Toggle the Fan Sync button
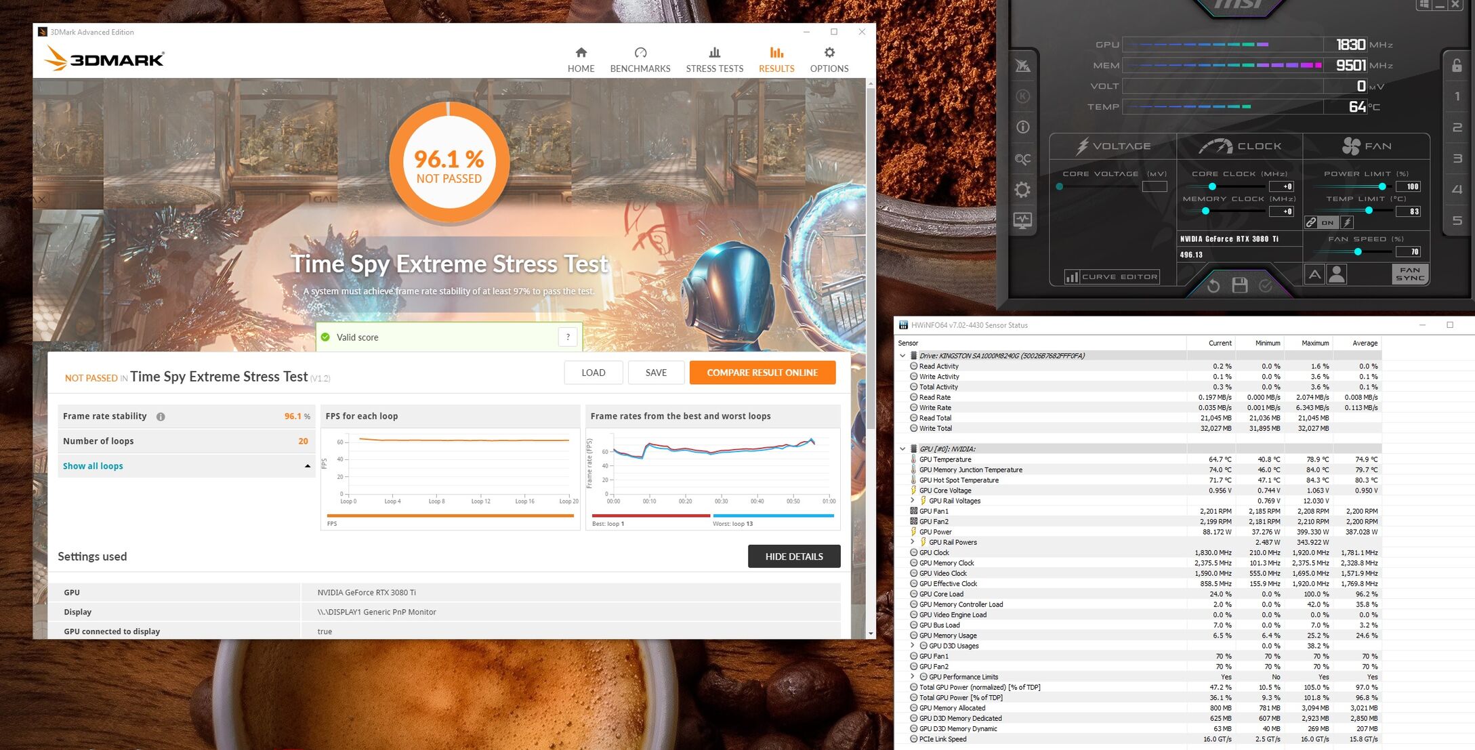The width and height of the screenshot is (1475, 750). click(x=1410, y=274)
